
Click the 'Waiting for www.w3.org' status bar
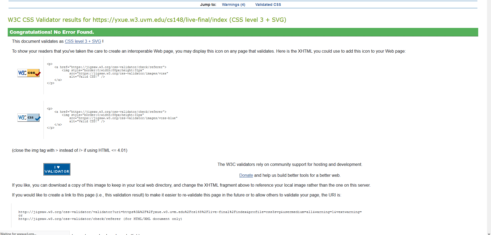19,233
